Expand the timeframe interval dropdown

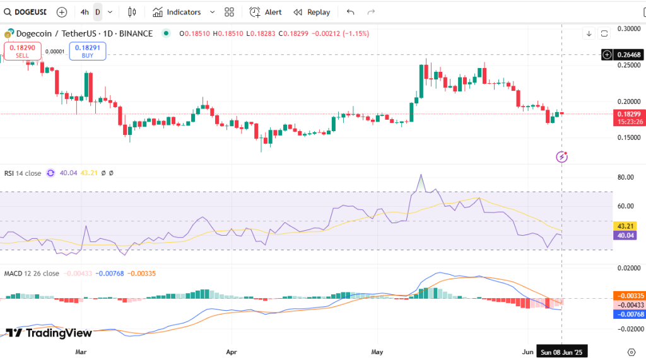pyautogui.click(x=110, y=13)
